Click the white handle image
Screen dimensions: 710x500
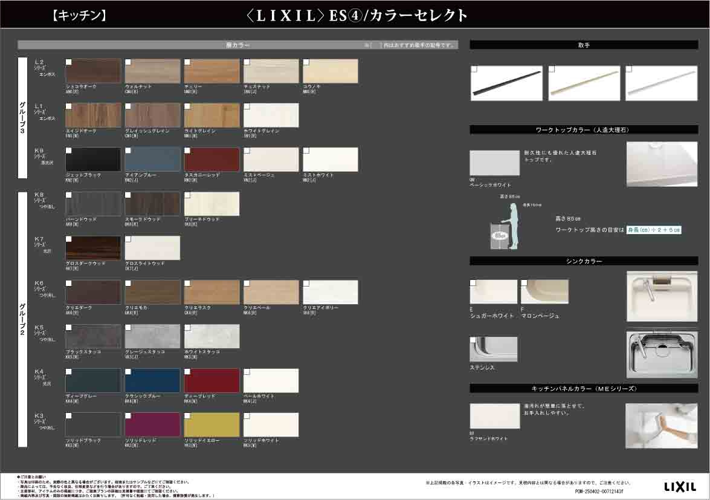pyautogui.click(x=663, y=83)
